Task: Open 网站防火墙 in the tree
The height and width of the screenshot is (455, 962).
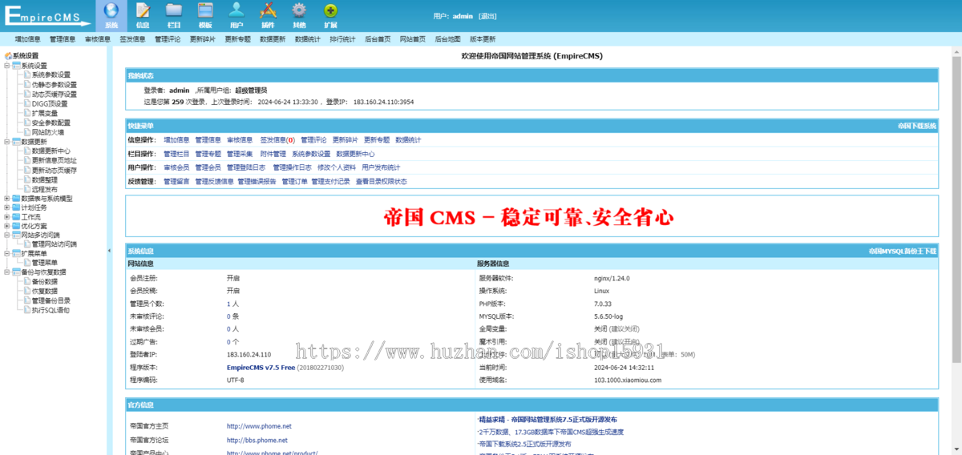Action: pyautogui.click(x=48, y=131)
